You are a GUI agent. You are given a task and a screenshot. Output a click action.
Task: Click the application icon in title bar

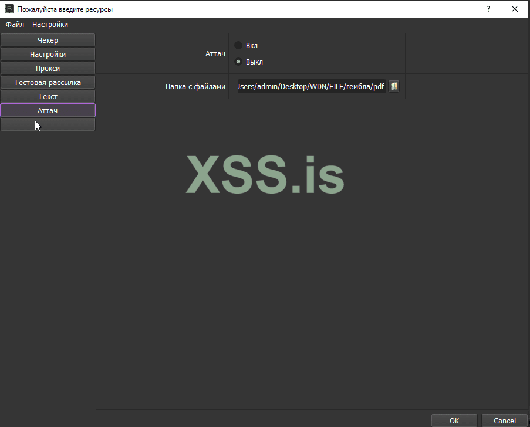click(x=9, y=9)
